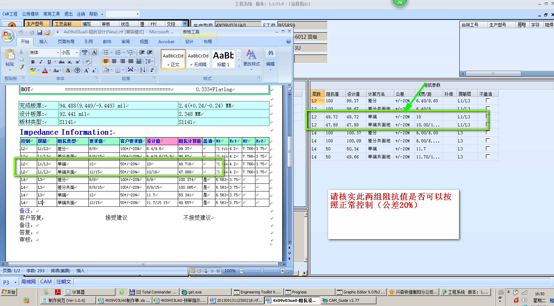Click the 局域网 button in bottom bar

coord(29,282)
